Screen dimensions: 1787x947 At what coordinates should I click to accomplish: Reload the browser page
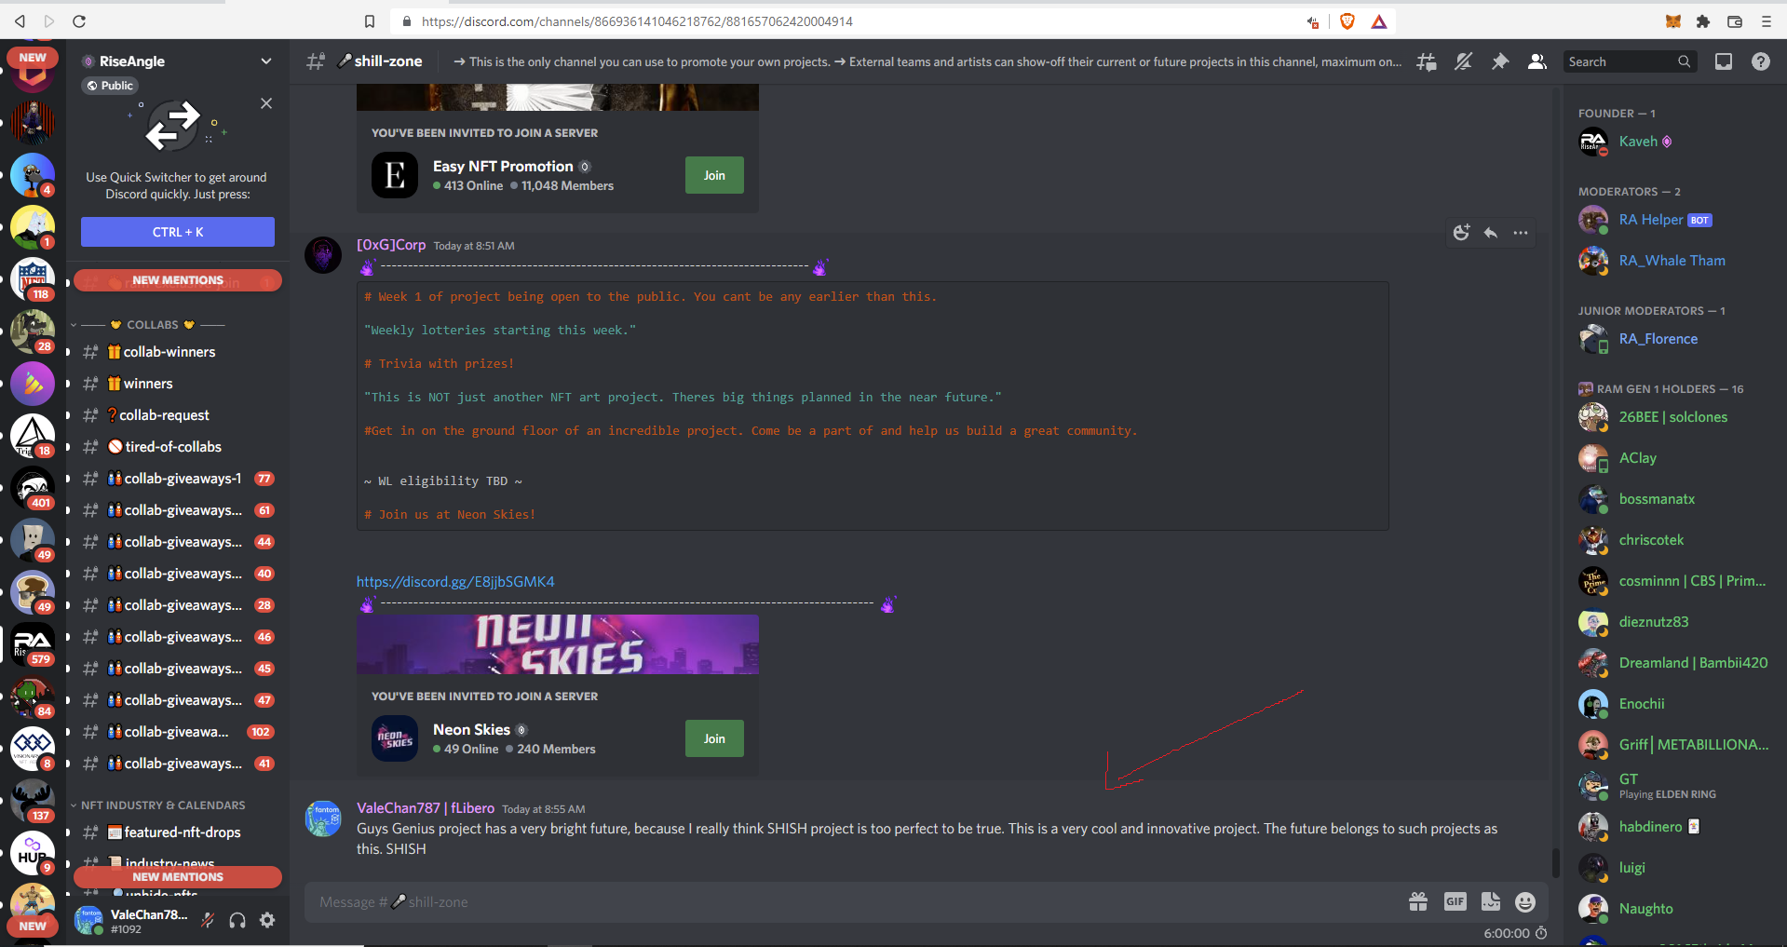click(x=79, y=20)
